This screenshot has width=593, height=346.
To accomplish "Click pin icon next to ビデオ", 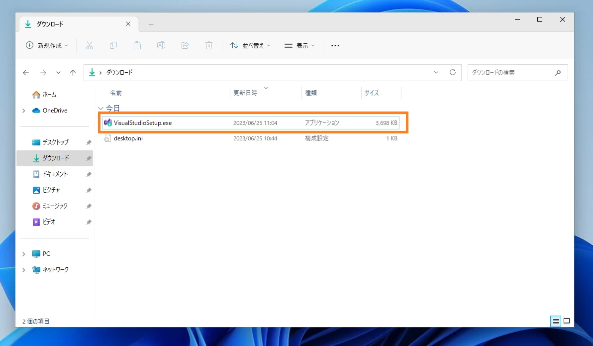I will [89, 222].
